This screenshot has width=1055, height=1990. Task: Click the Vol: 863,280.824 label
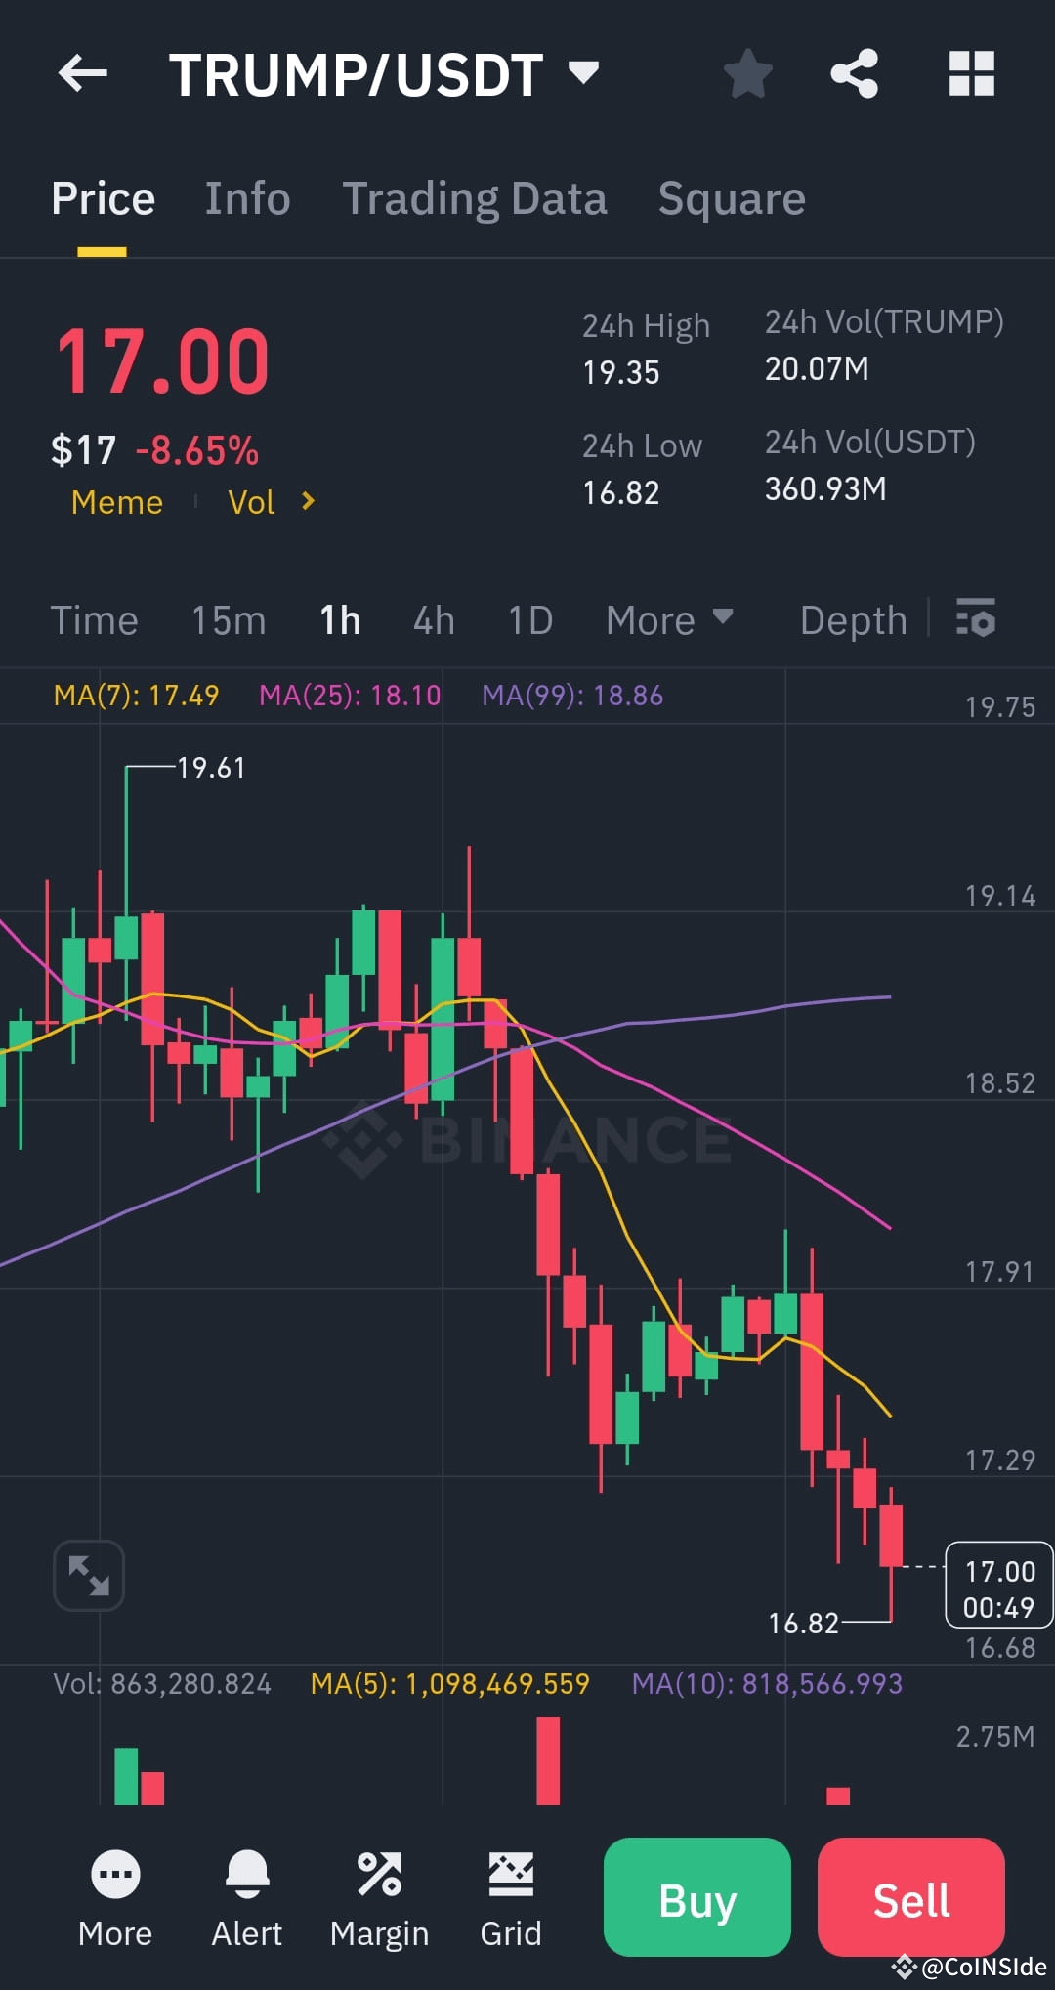click(x=162, y=1683)
